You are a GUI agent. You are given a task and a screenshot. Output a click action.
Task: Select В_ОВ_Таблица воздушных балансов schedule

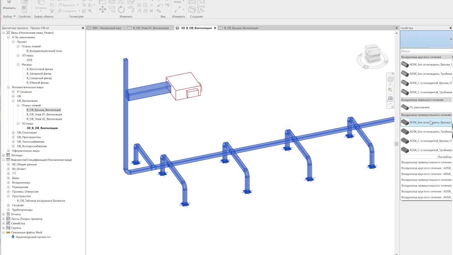[x=41, y=200]
